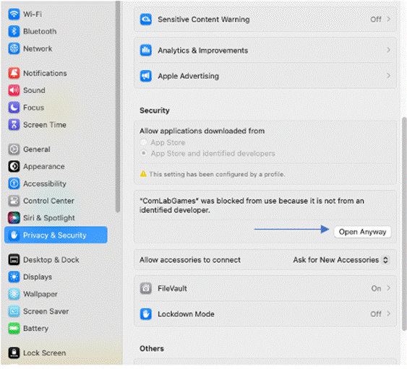Click the sidebar scrollbar thumb
The image size is (407, 369).
coord(118,107)
